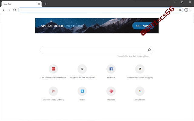Viewport: 194px width, 121px height.
Task: Open the Chrome three-dot menu
Action: [190, 10]
